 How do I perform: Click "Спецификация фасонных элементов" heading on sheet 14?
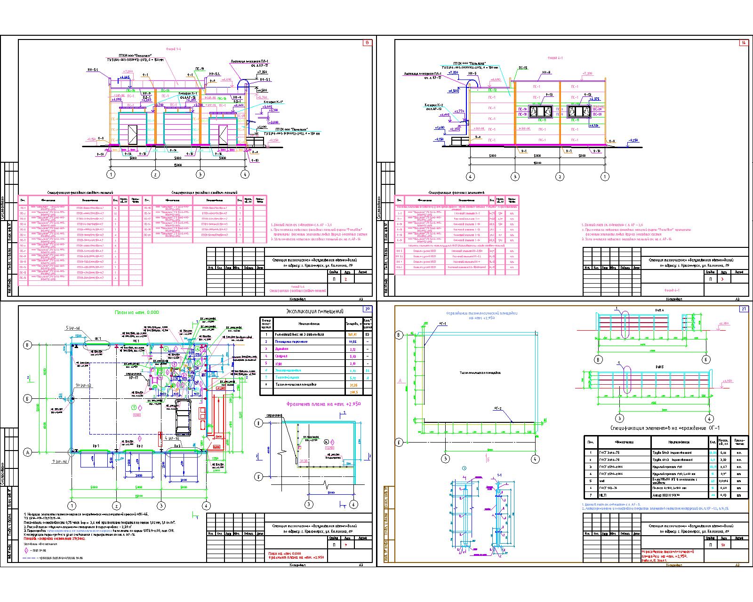coord(457,192)
